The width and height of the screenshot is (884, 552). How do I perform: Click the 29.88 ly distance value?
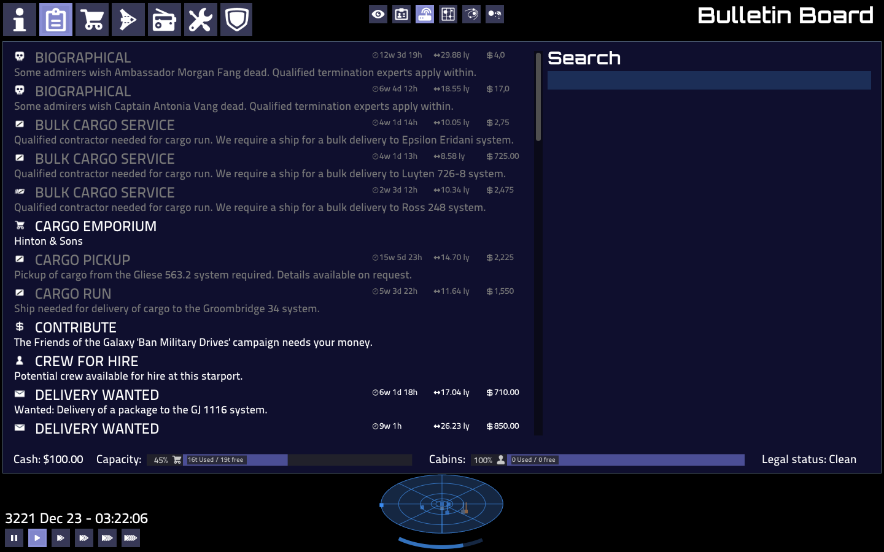452,55
